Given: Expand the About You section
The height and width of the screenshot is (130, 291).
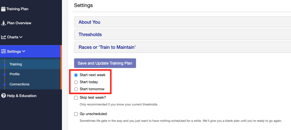Looking at the screenshot, I should (x=183, y=22).
